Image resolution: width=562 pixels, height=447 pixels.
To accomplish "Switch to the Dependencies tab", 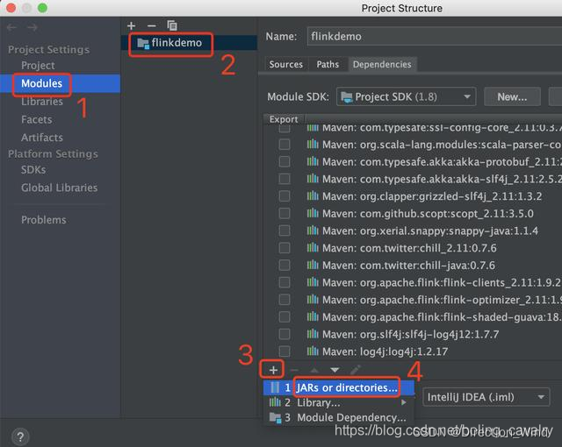I will [382, 64].
